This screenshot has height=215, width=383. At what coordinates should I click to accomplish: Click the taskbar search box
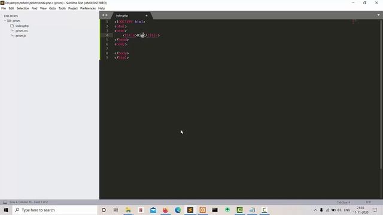54,210
